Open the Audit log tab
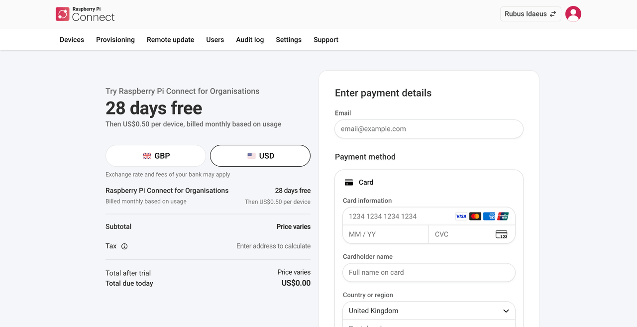Viewport: 637px width, 327px height. (250, 40)
